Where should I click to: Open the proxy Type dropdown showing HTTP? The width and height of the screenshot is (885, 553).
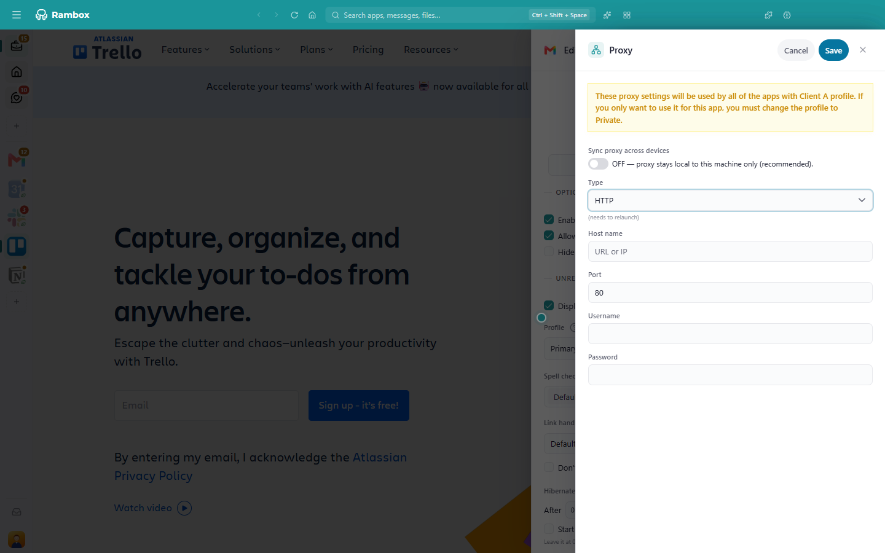(730, 200)
